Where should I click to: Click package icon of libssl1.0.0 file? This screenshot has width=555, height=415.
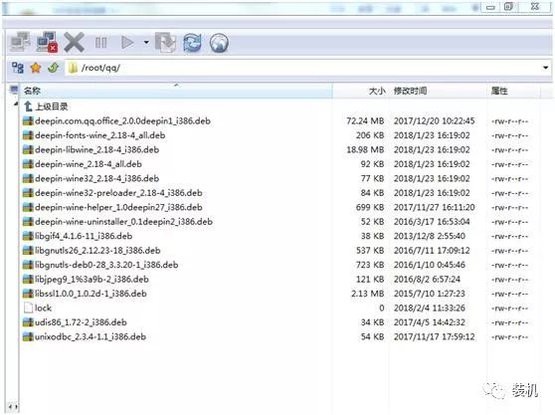coord(28,294)
